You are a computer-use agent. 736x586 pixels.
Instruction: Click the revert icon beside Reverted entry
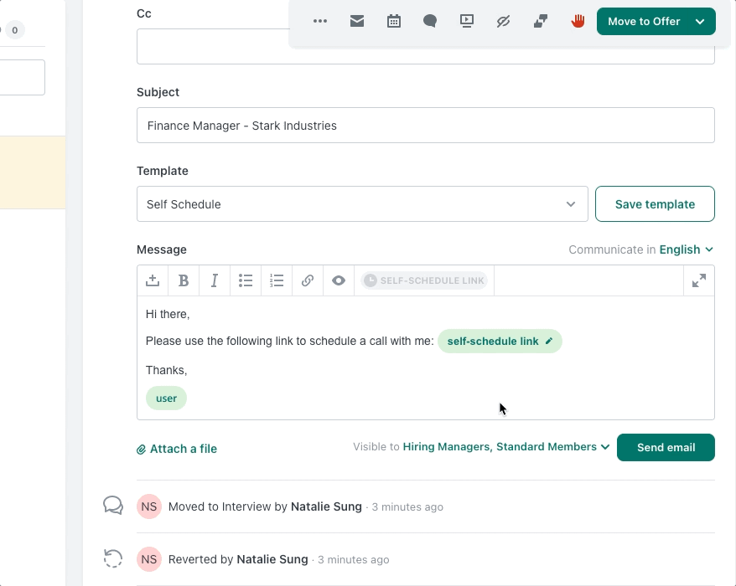113,558
